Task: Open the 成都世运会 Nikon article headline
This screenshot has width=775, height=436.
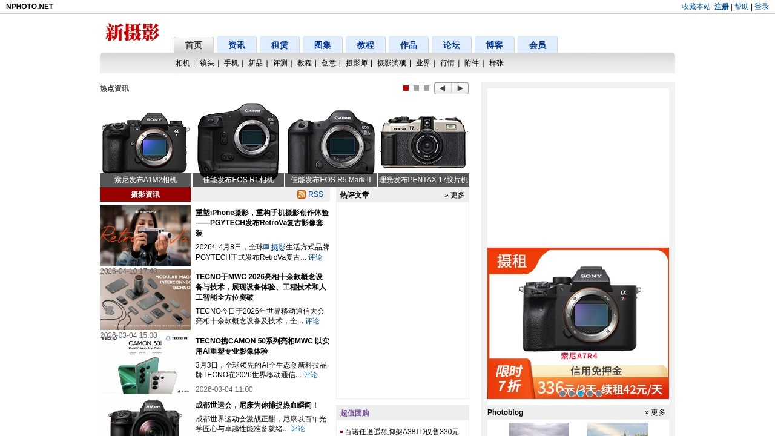Action: coord(257,405)
